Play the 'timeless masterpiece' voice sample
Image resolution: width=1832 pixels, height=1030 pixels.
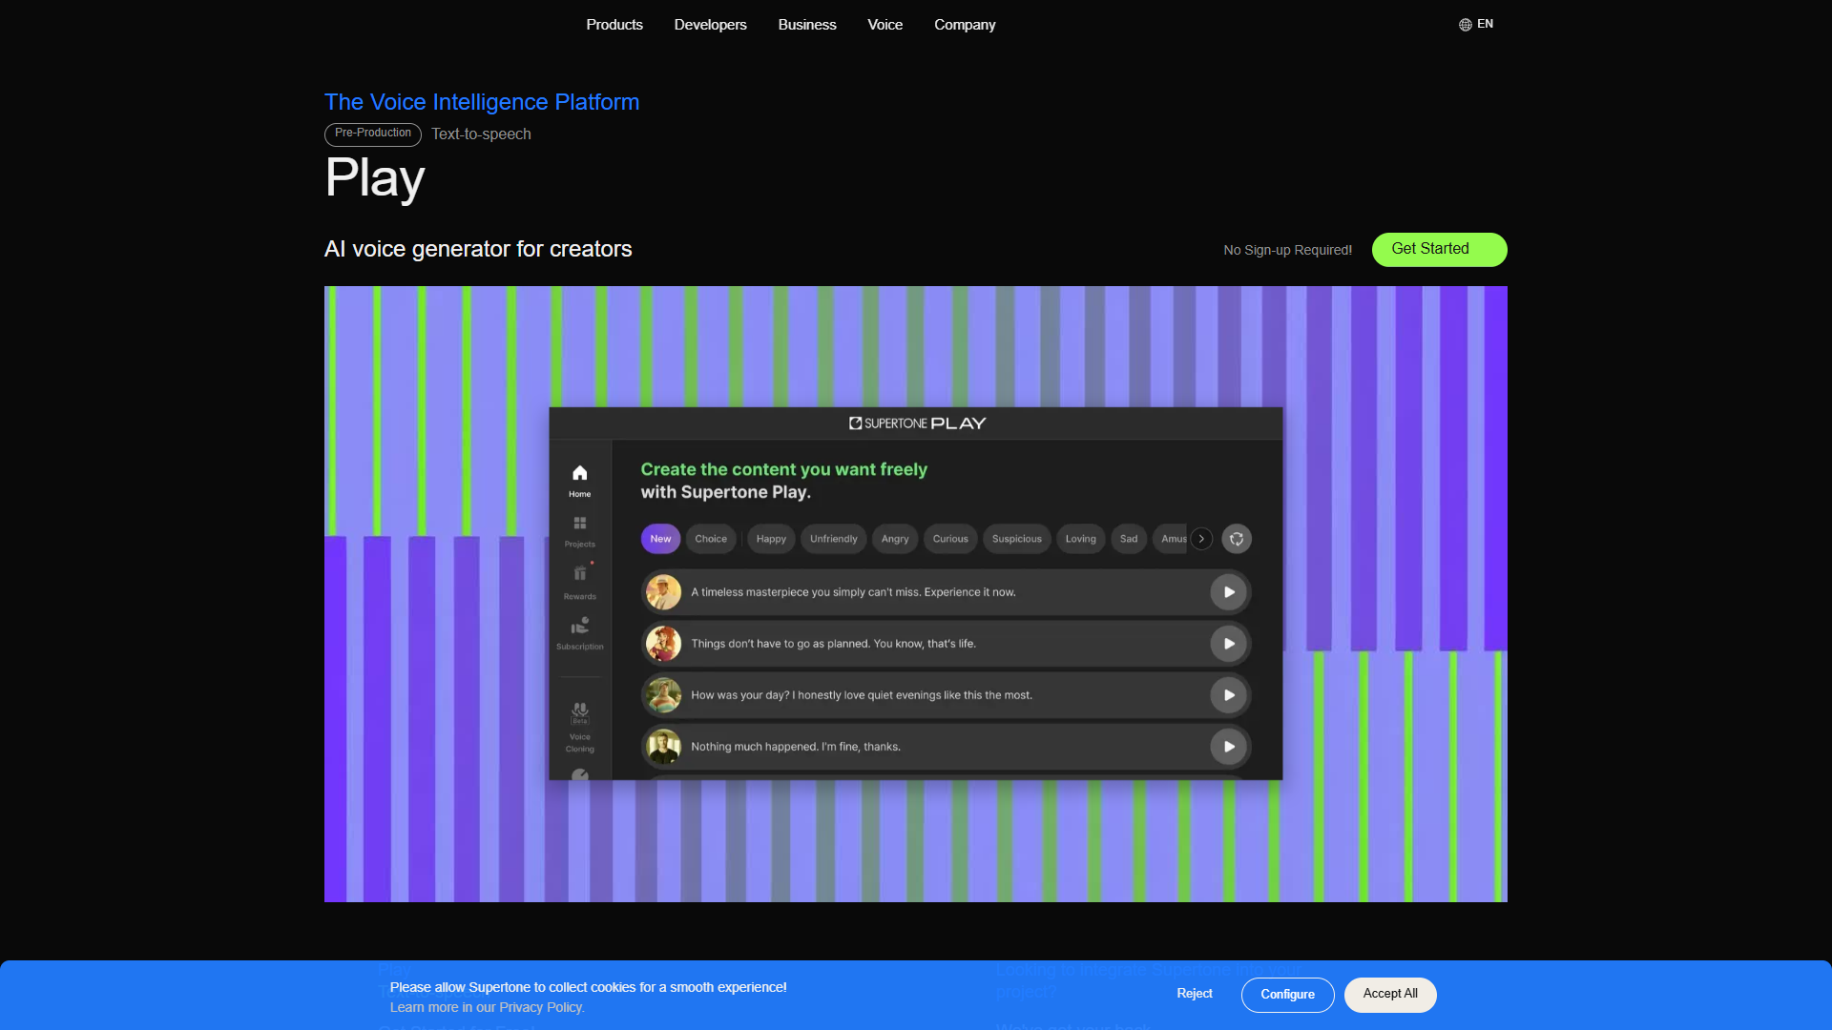[x=1229, y=592]
